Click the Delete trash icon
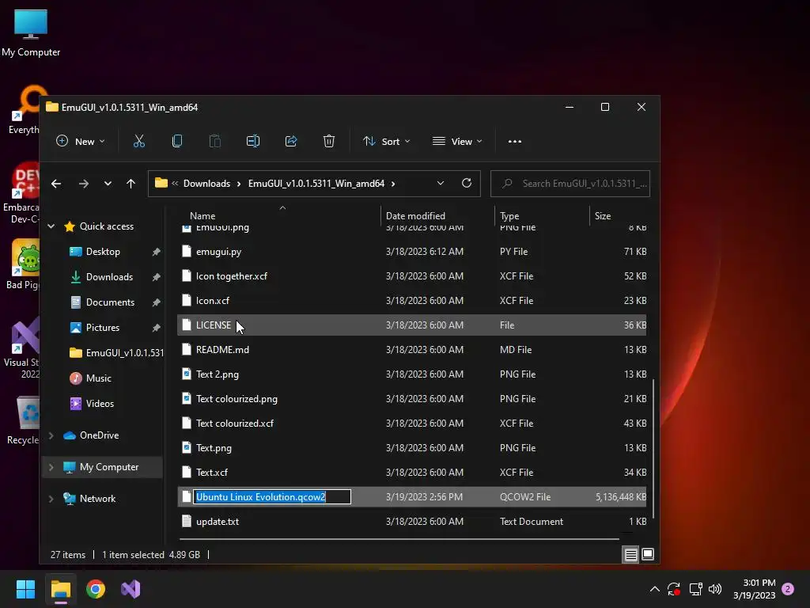The height and width of the screenshot is (608, 810). point(329,141)
